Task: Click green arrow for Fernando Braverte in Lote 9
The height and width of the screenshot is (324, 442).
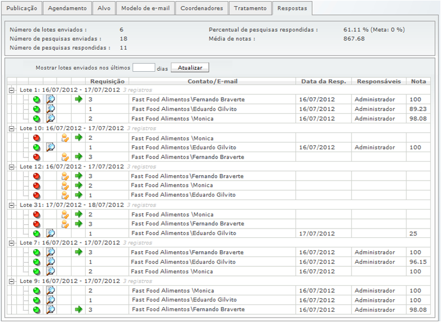Action: (78, 309)
